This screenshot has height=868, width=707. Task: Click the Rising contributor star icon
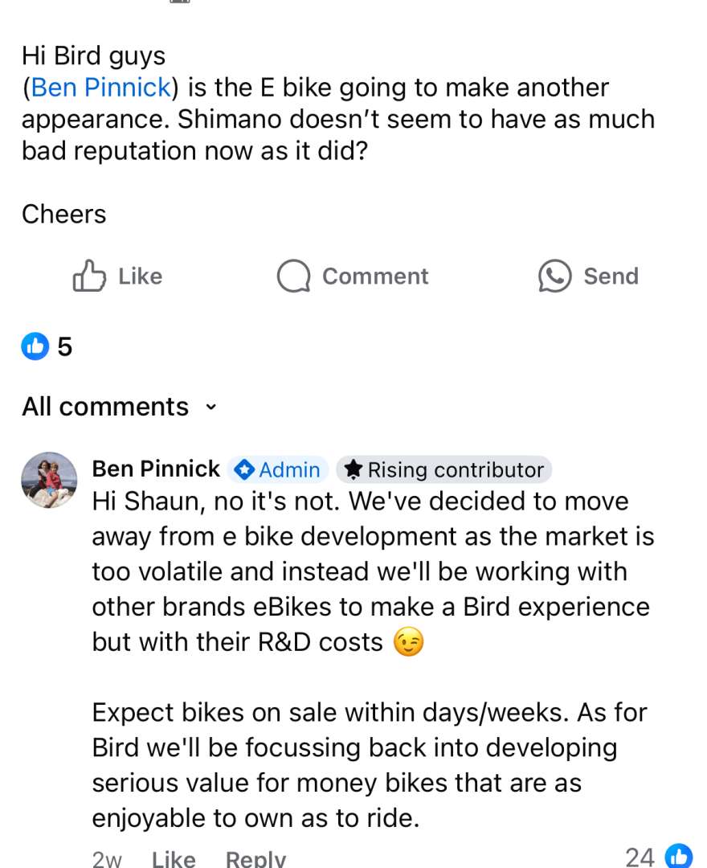(353, 469)
